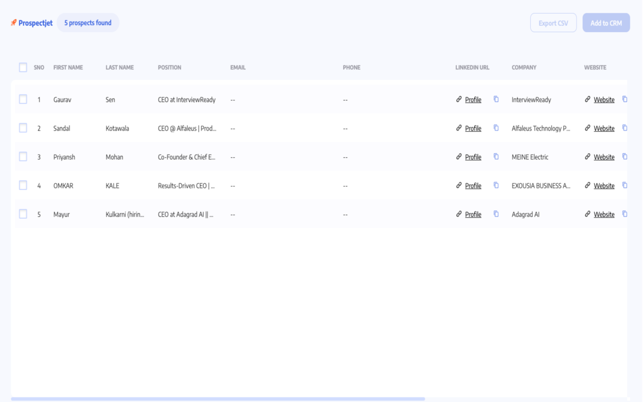Open Gaurav Sen's LinkedIn Profile link

click(473, 99)
